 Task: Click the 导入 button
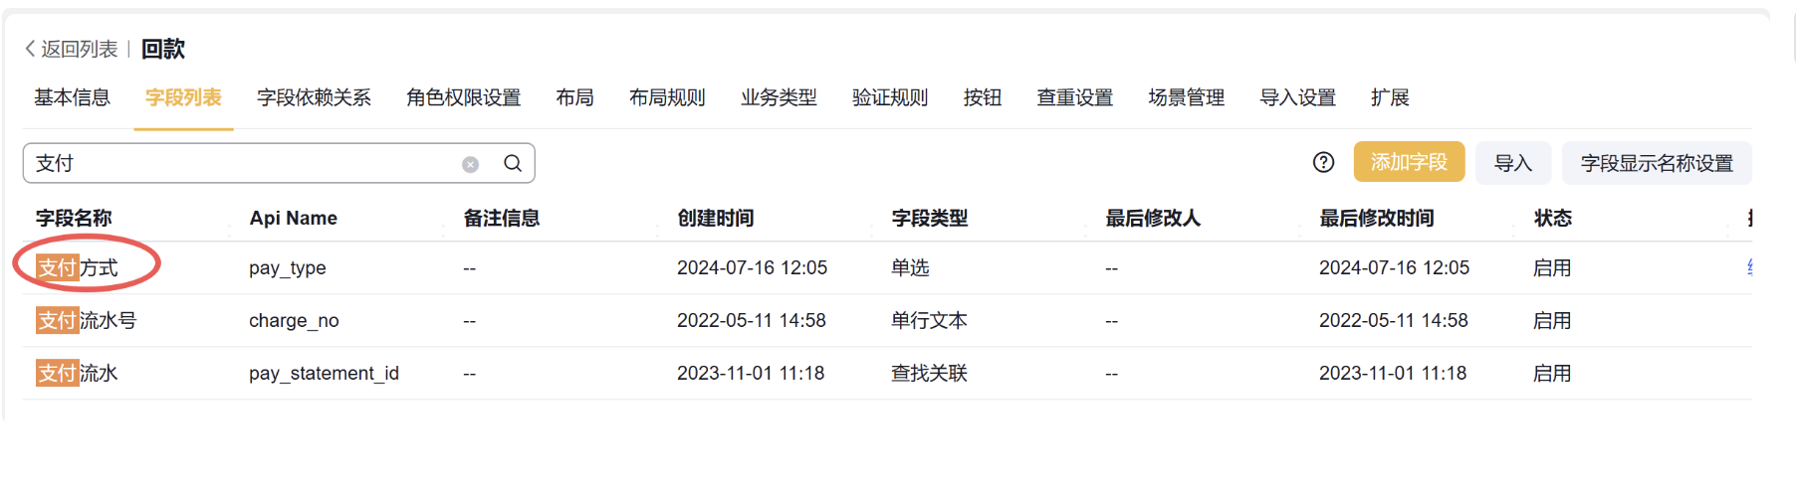pos(1512,163)
